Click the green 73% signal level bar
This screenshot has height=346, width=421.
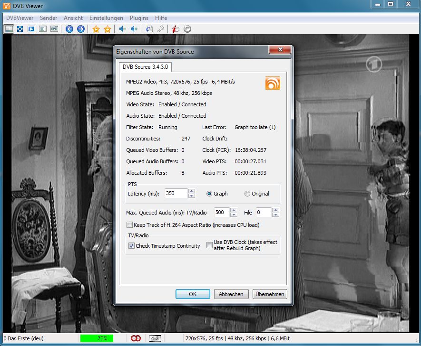(97, 338)
